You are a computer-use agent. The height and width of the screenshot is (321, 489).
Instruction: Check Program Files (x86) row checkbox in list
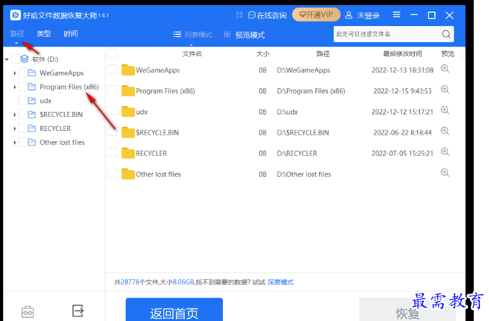[x=112, y=90]
